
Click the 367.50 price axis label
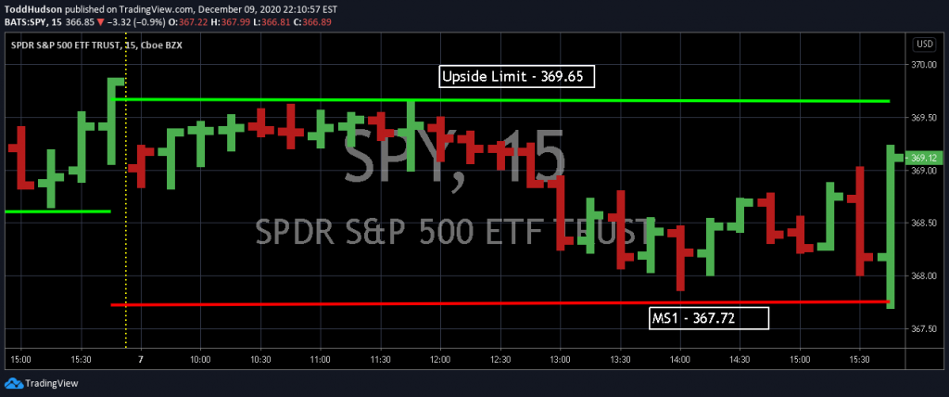click(x=924, y=329)
